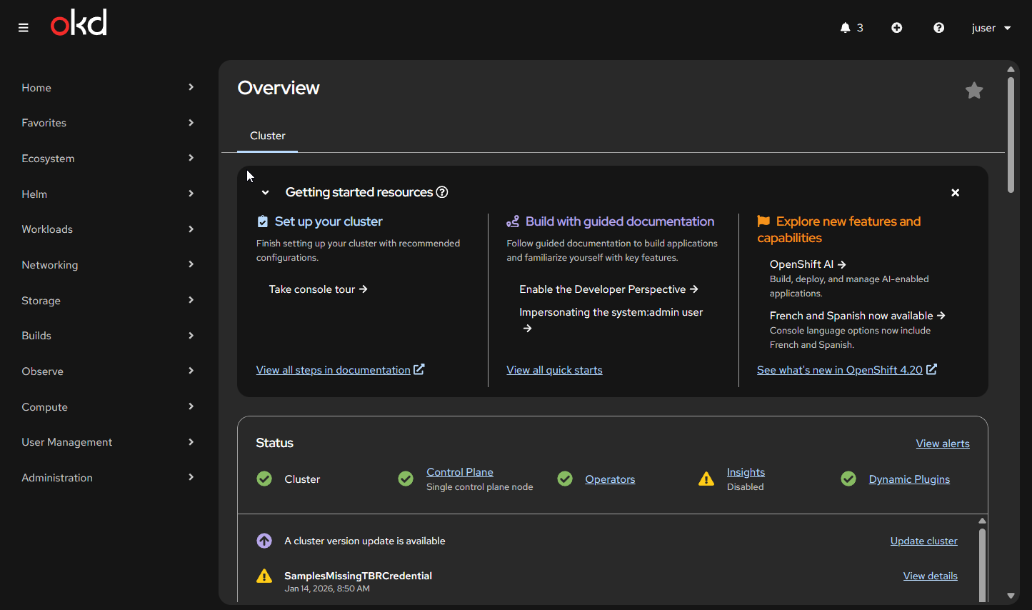Select the Cluster tab
Viewport: 1032px width, 610px height.
coord(267,136)
